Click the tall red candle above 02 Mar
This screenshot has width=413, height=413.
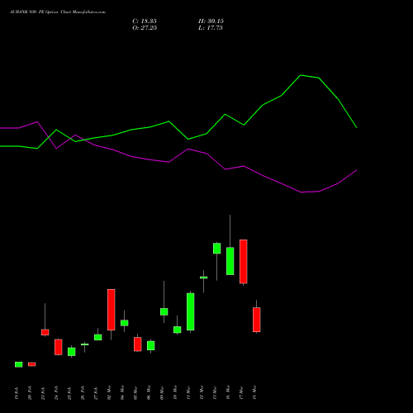(x=112, y=310)
